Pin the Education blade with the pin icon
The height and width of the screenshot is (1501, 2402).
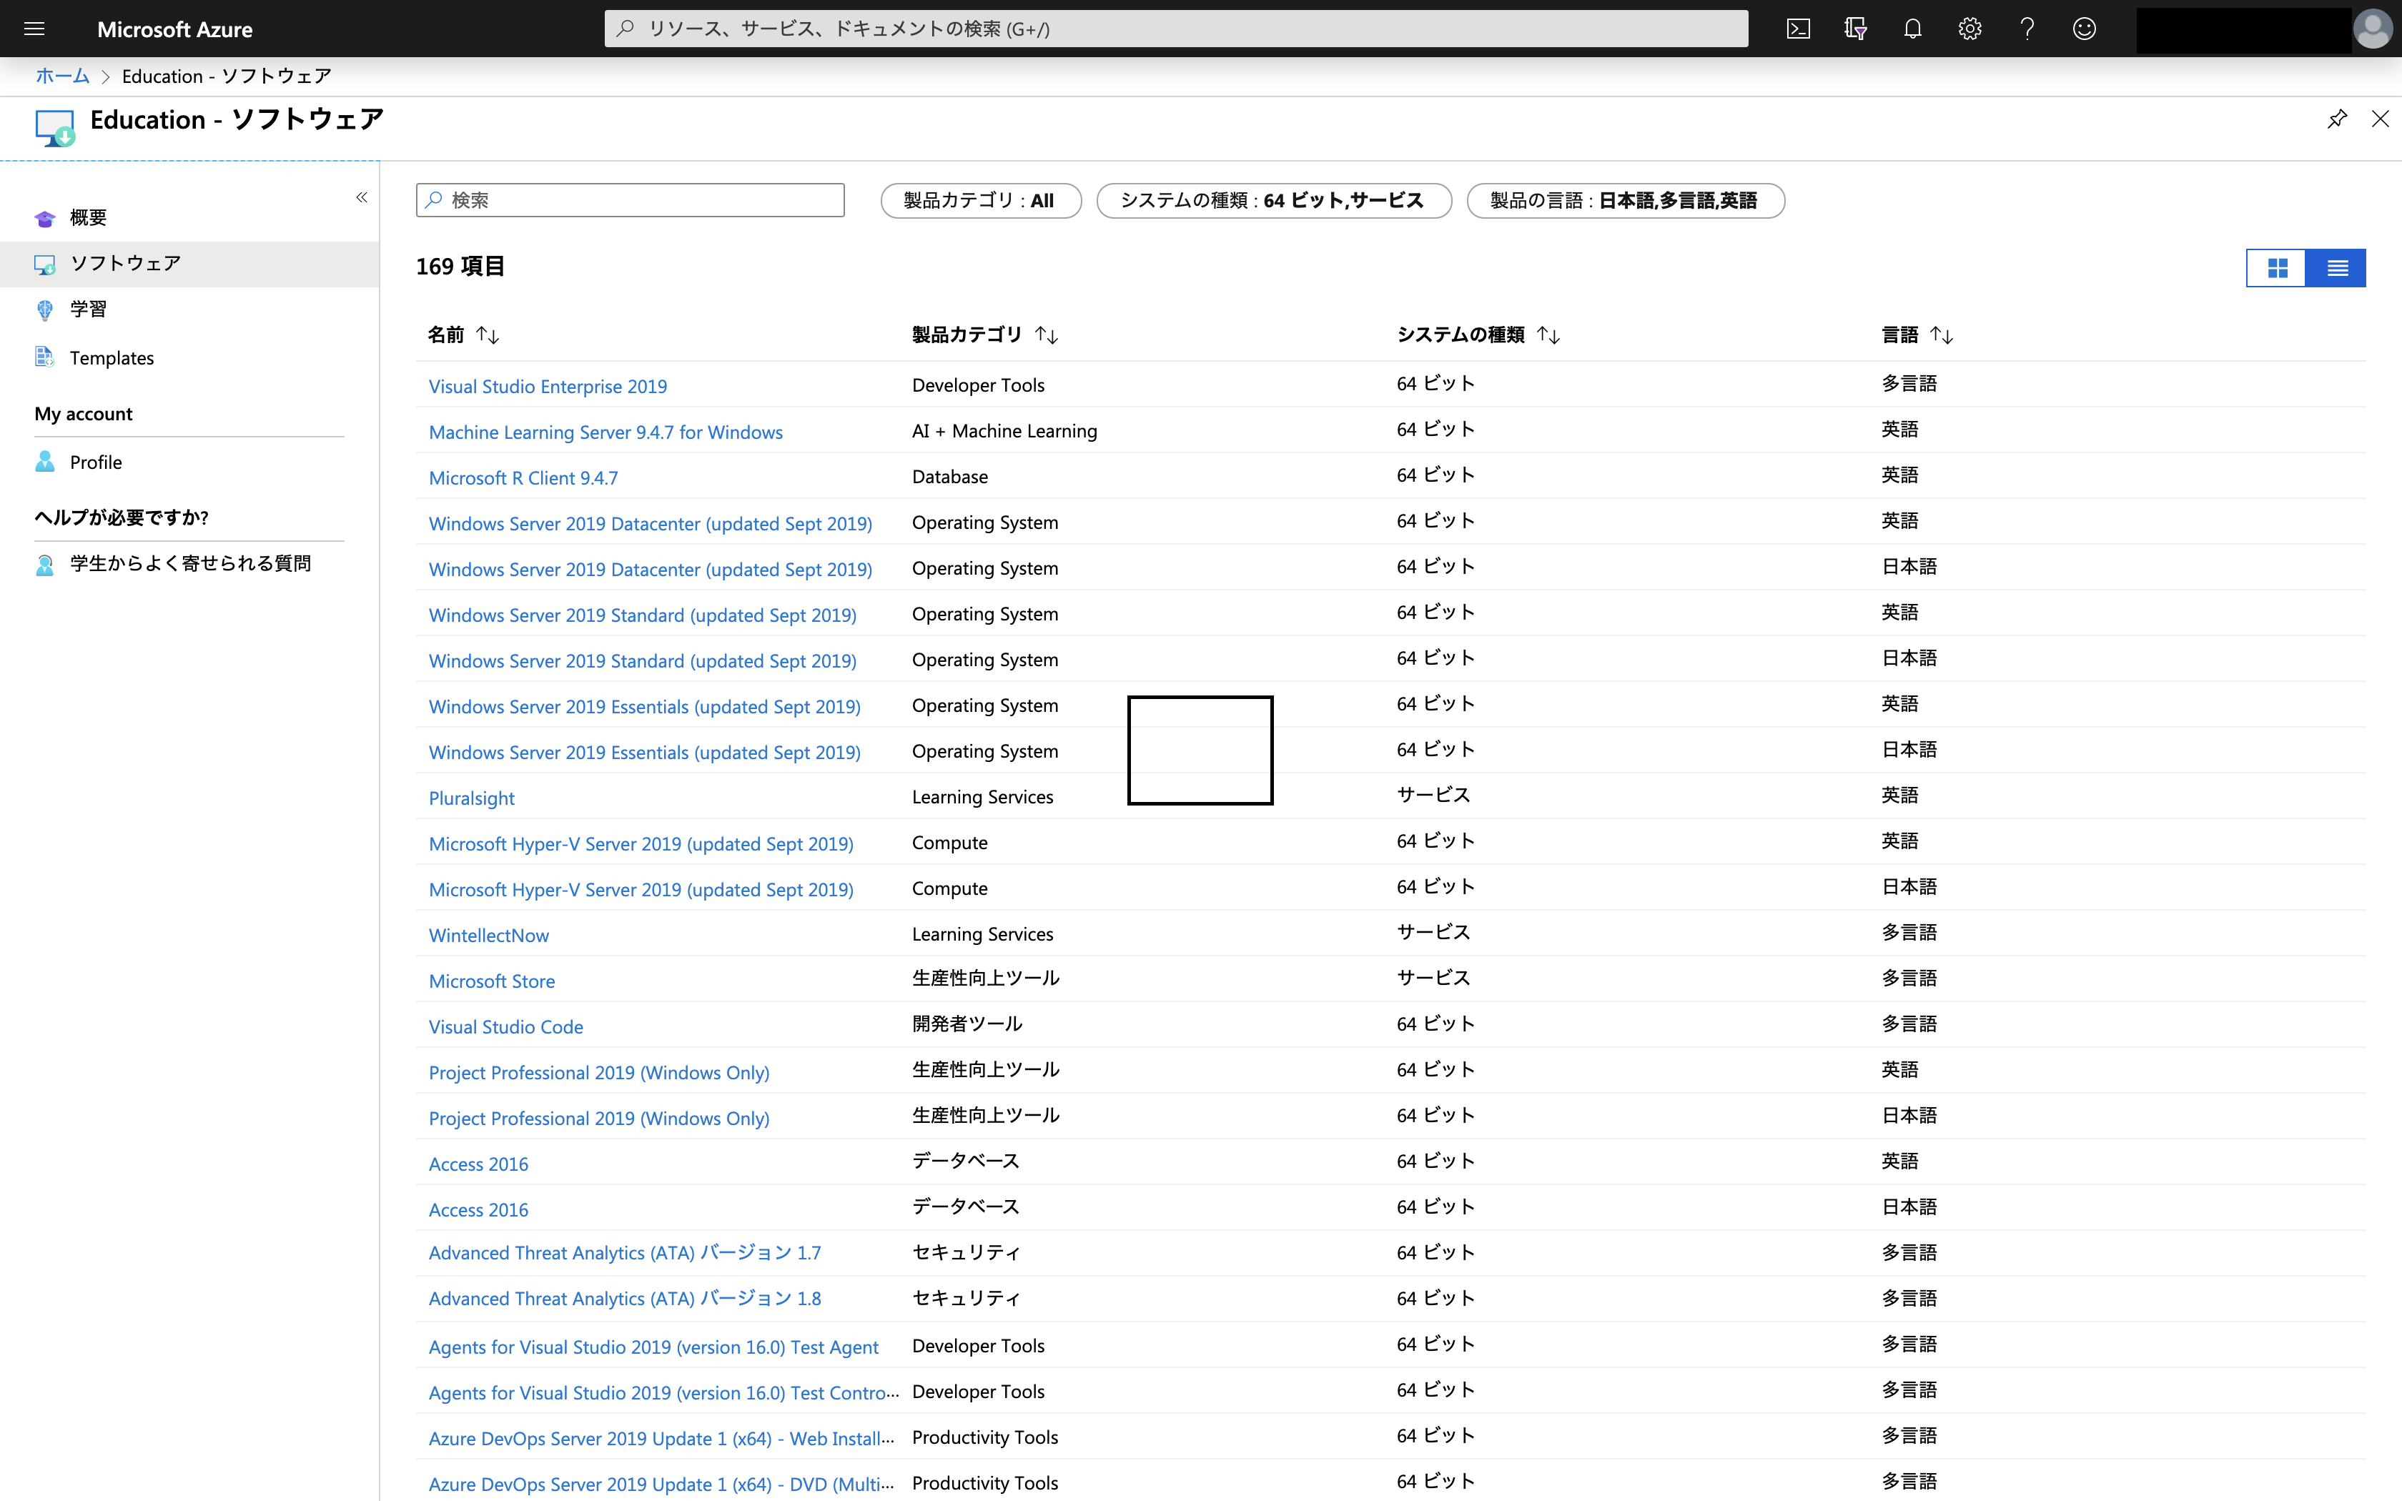click(2338, 119)
